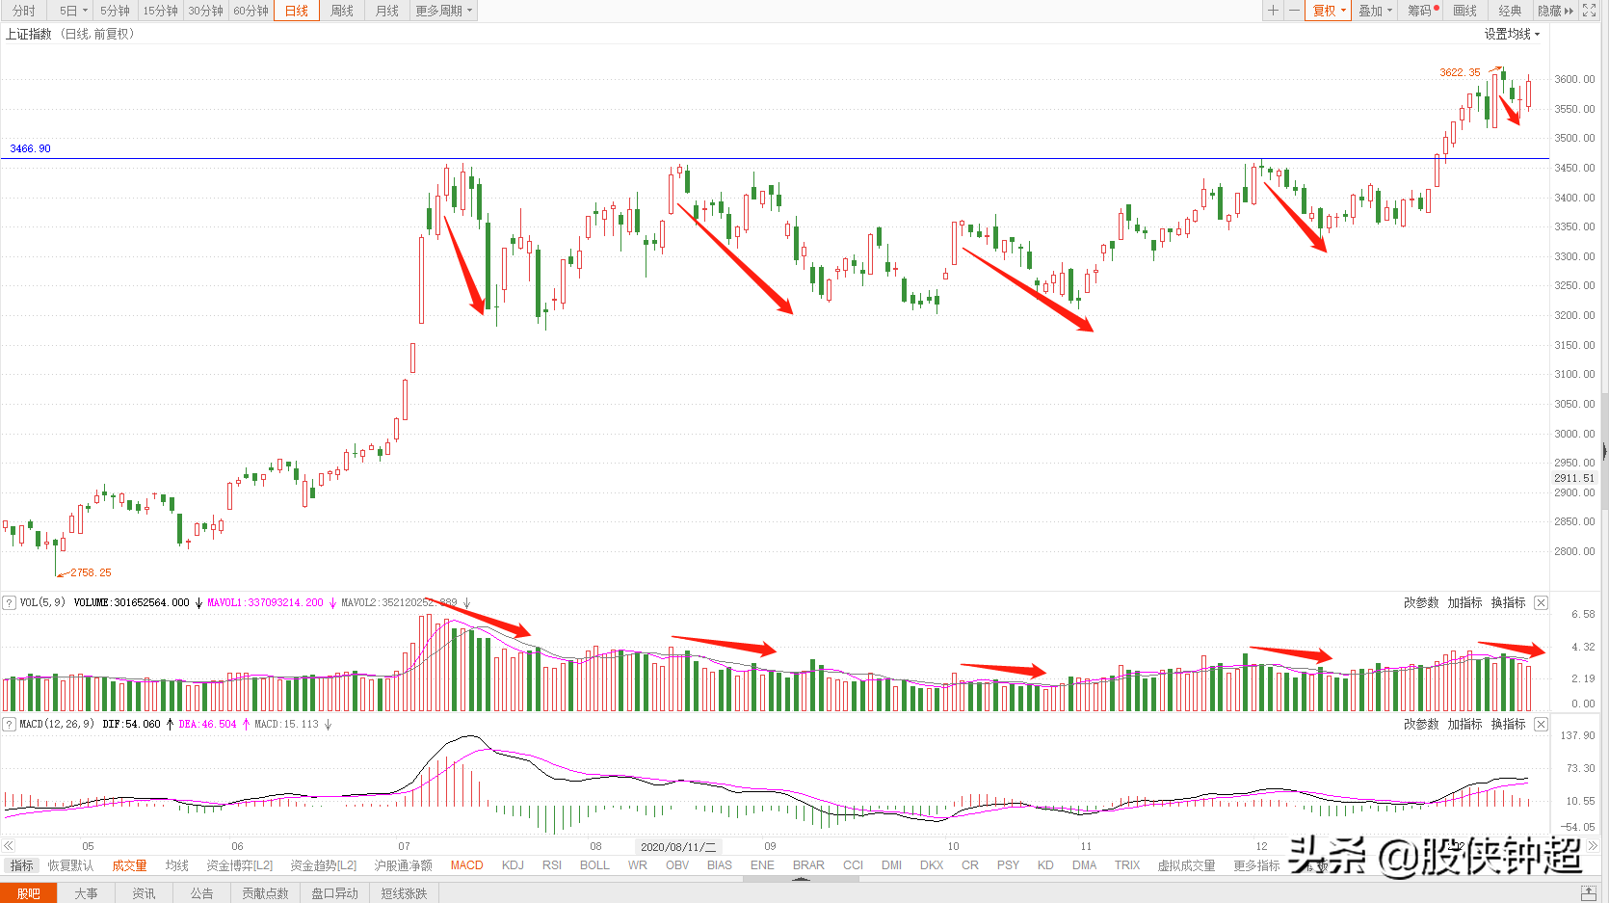Screen dimensions: 1609x903
Task: Collapse the right side panel handle
Action: tap(1604, 451)
